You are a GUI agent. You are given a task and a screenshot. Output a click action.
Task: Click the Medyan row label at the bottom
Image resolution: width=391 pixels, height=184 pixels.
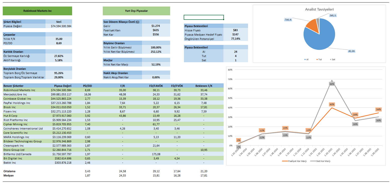(9, 175)
